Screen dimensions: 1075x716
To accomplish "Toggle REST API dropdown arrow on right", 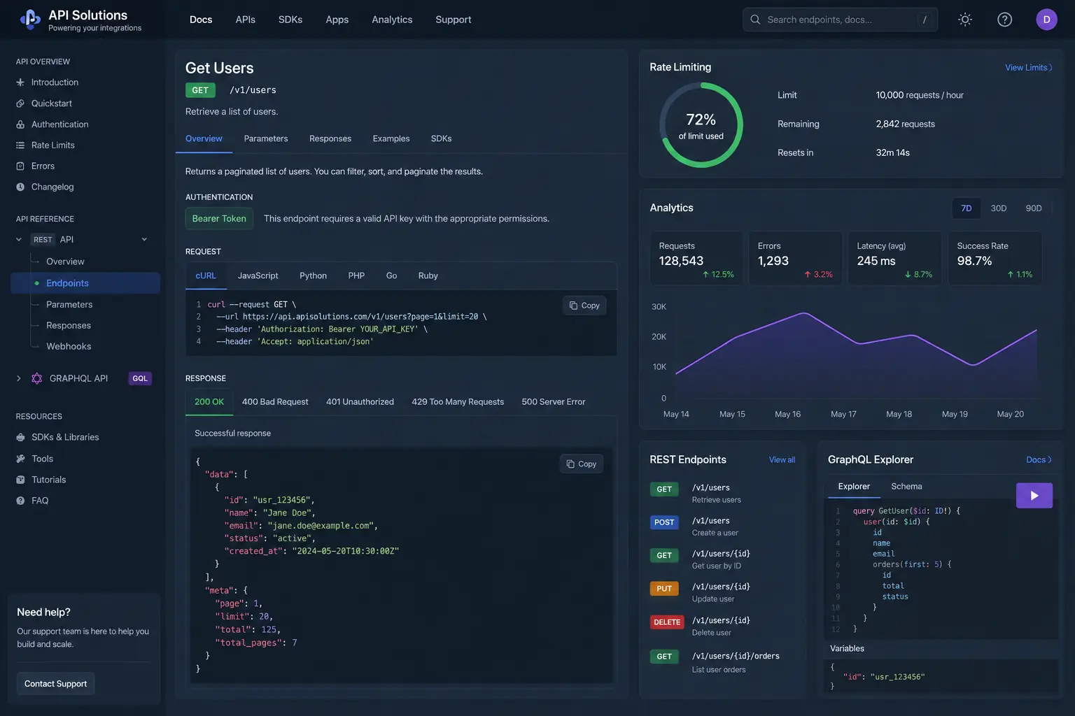I will pos(144,240).
